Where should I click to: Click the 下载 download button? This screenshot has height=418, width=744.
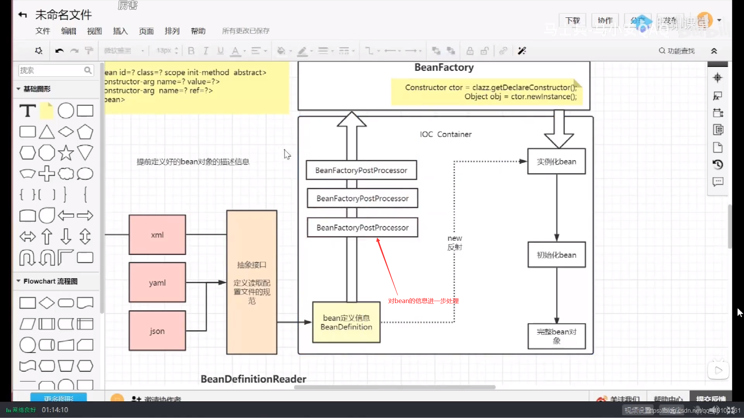[x=572, y=20]
